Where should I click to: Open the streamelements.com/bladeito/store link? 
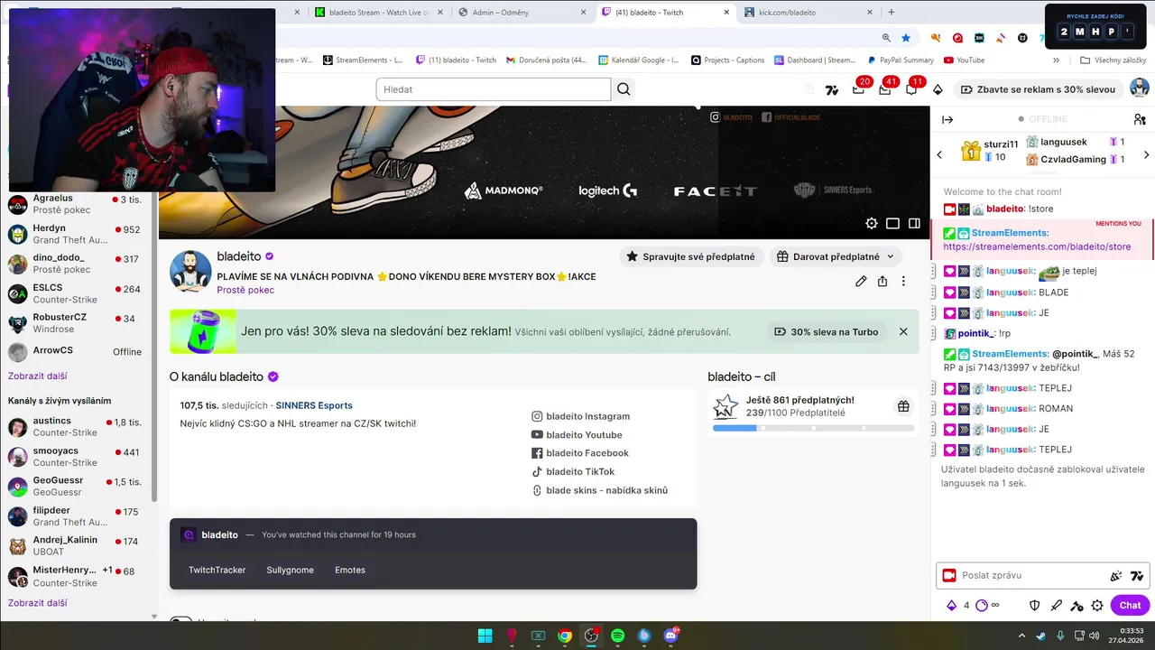(1037, 246)
